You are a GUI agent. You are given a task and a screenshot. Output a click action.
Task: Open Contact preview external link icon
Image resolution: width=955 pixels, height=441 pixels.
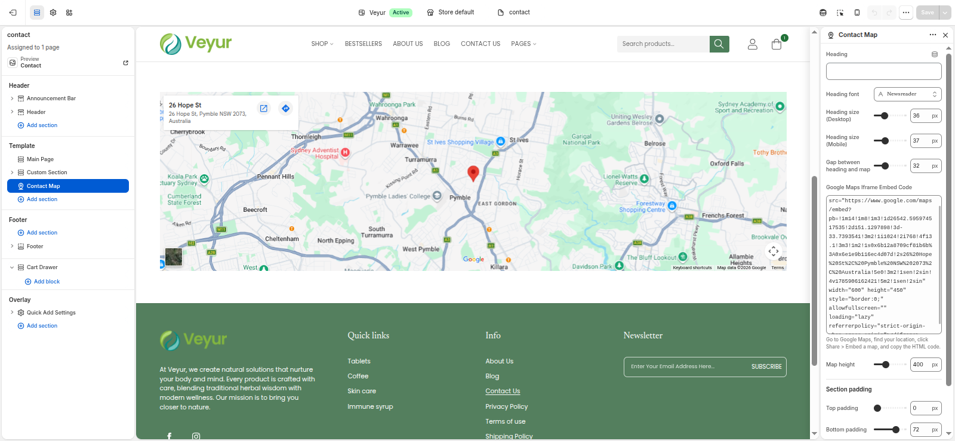pyautogui.click(x=125, y=63)
